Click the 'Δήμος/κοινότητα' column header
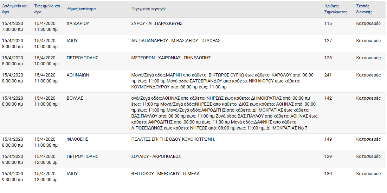This screenshot has height=193, width=387. [x=81, y=9]
